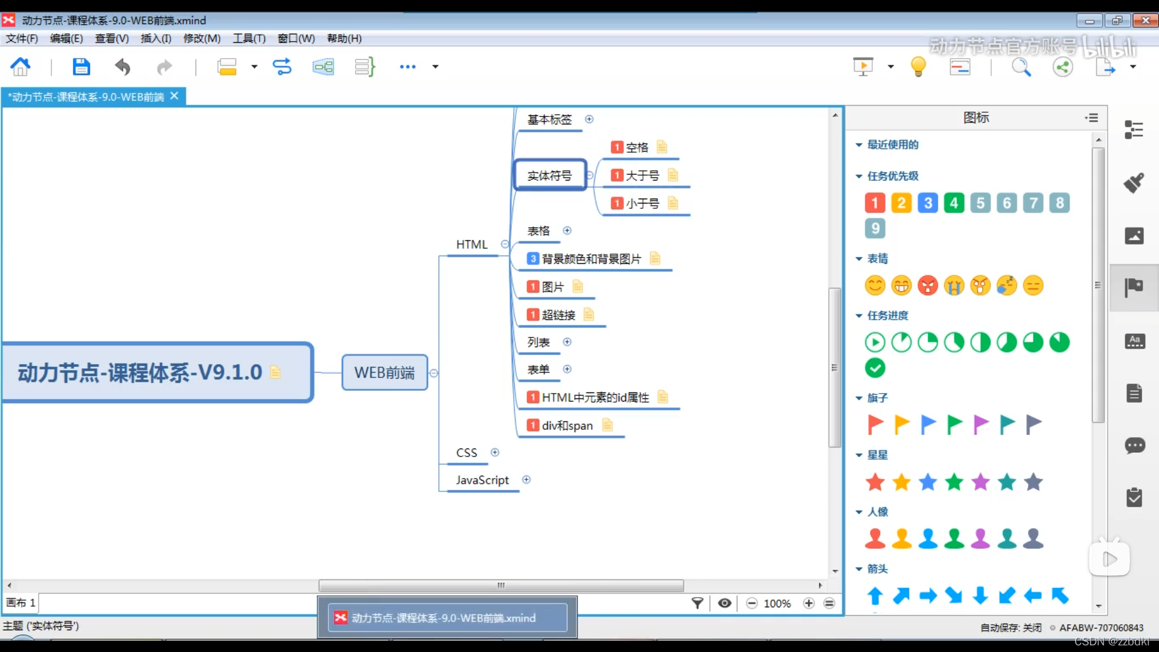The height and width of the screenshot is (652, 1159).
Task: Click the zoom in plus button
Action: (x=809, y=603)
